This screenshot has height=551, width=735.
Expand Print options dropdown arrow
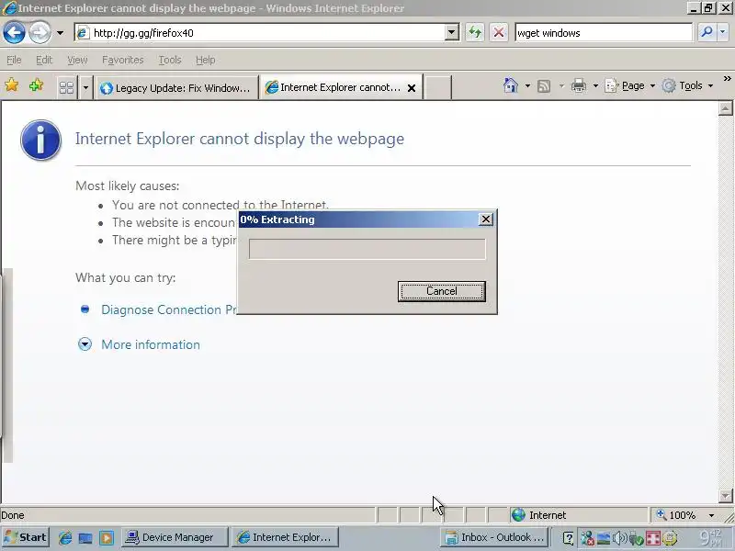tap(595, 85)
